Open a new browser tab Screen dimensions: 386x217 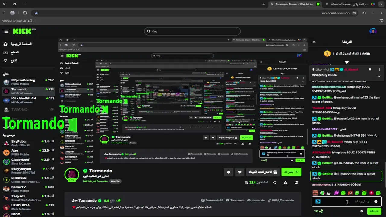(x=264, y=4)
